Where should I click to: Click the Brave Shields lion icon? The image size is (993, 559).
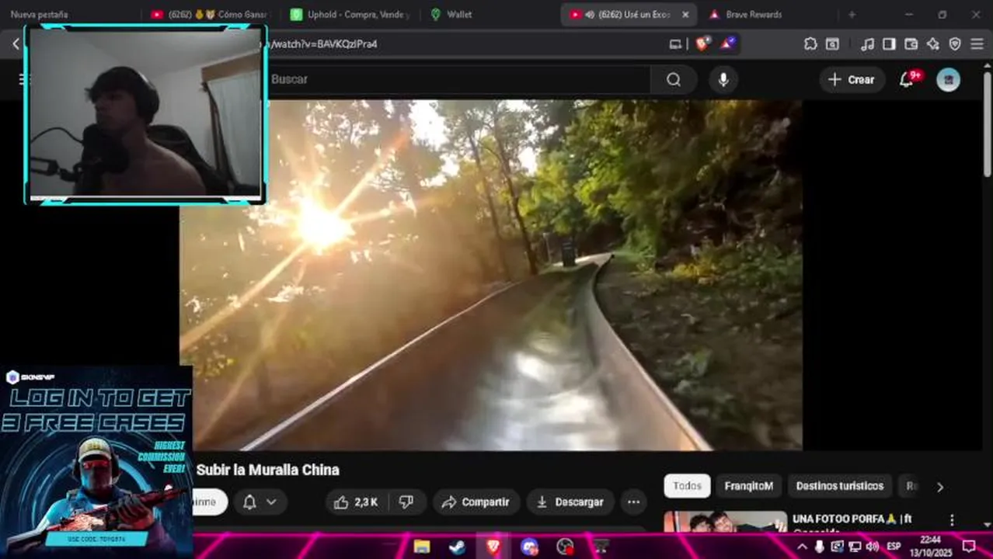click(x=702, y=44)
